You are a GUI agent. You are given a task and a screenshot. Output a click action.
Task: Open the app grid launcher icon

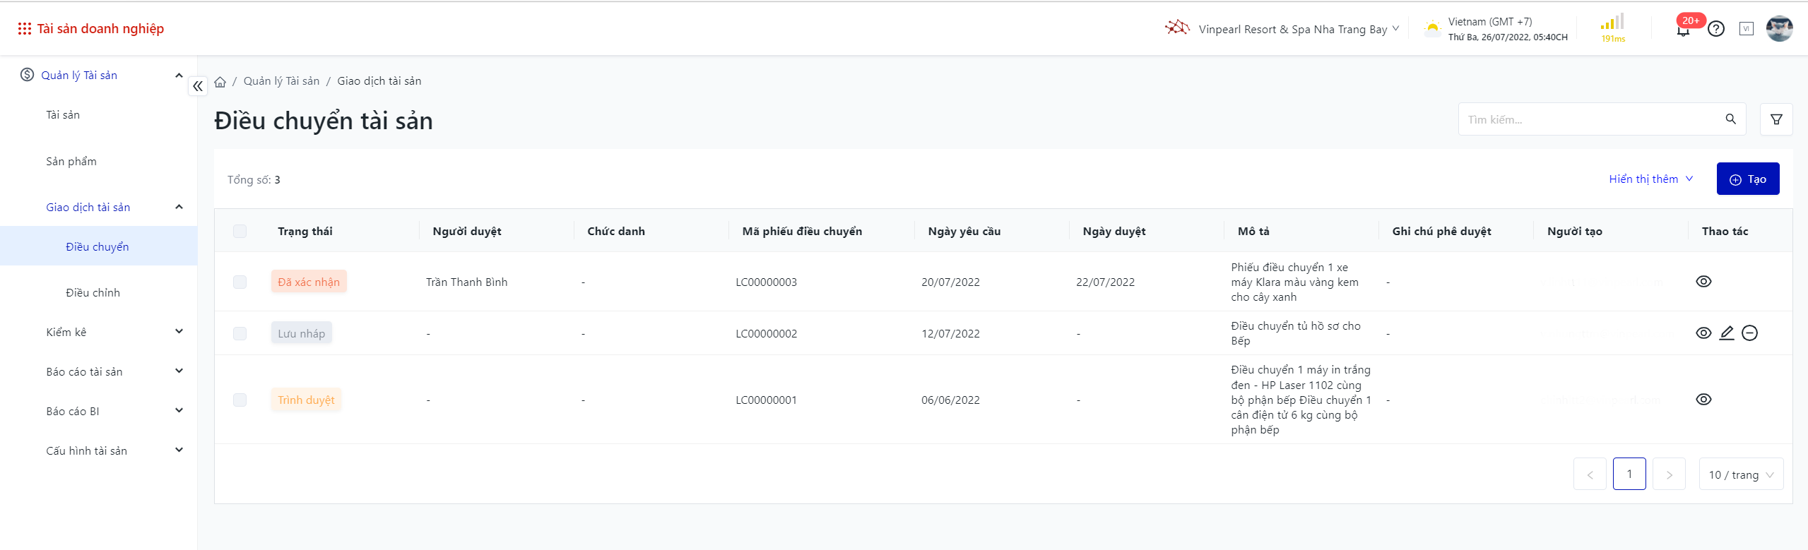click(25, 29)
